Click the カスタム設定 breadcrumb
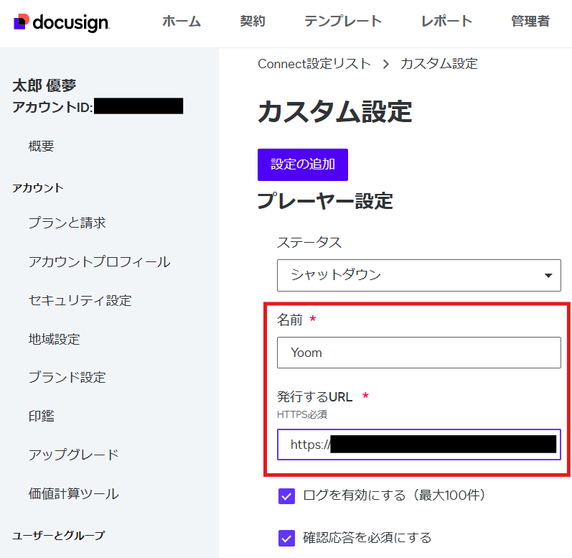572x558 pixels. [439, 64]
